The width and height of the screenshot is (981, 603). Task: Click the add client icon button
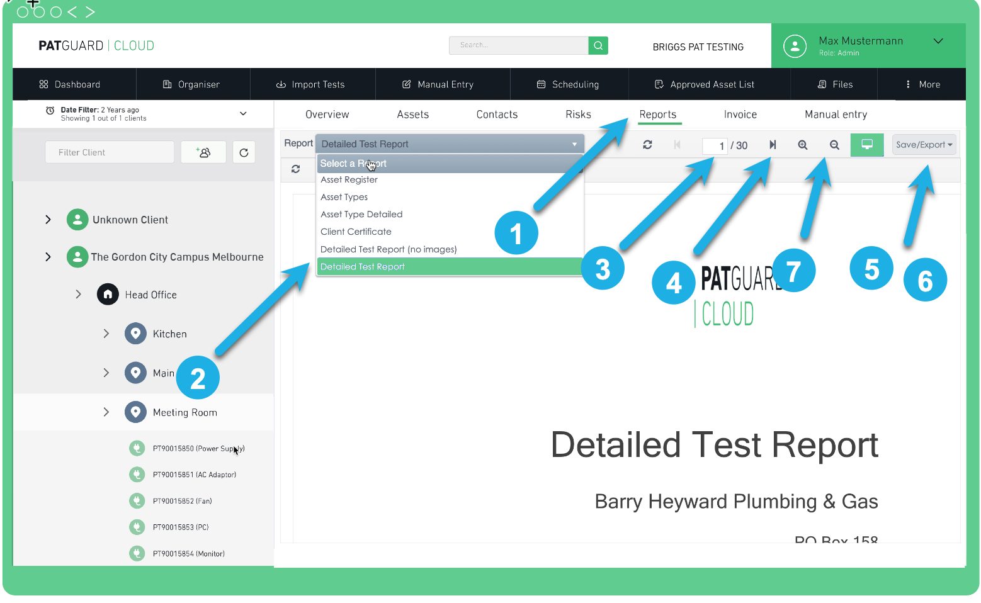(x=203, y=152)
